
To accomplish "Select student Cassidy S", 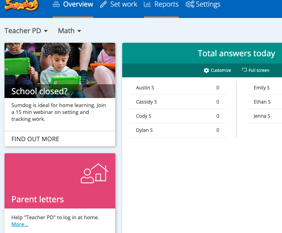I will (146, 102).
